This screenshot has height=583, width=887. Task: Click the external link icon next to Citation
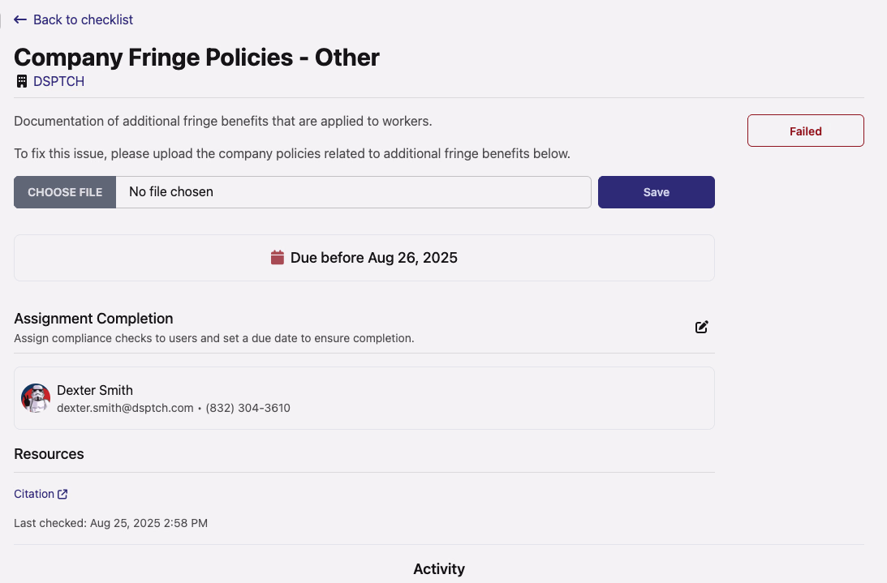point(62,495)
